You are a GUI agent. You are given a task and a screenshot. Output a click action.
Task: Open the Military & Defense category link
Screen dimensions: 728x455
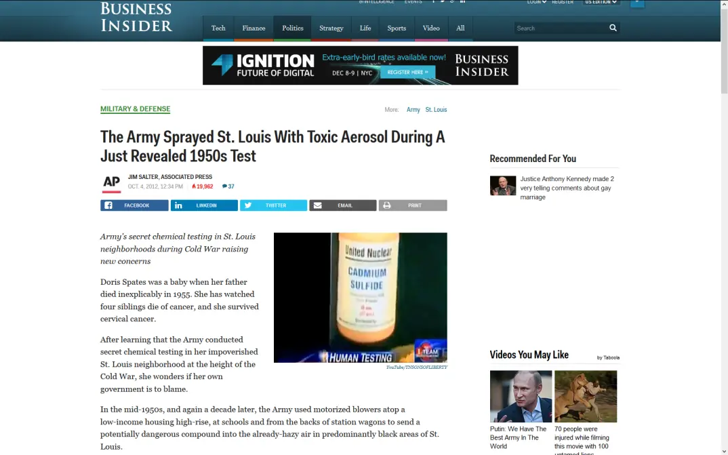135,109
